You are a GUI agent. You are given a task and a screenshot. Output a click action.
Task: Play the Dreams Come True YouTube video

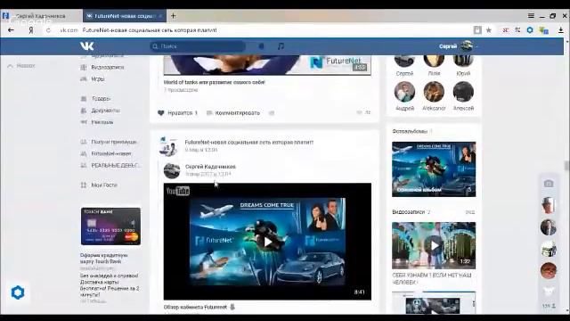pos(268,242)
